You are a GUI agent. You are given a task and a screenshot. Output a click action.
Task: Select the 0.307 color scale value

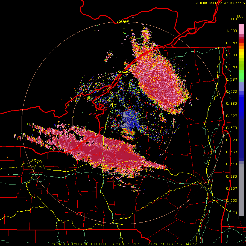point(232,189)
